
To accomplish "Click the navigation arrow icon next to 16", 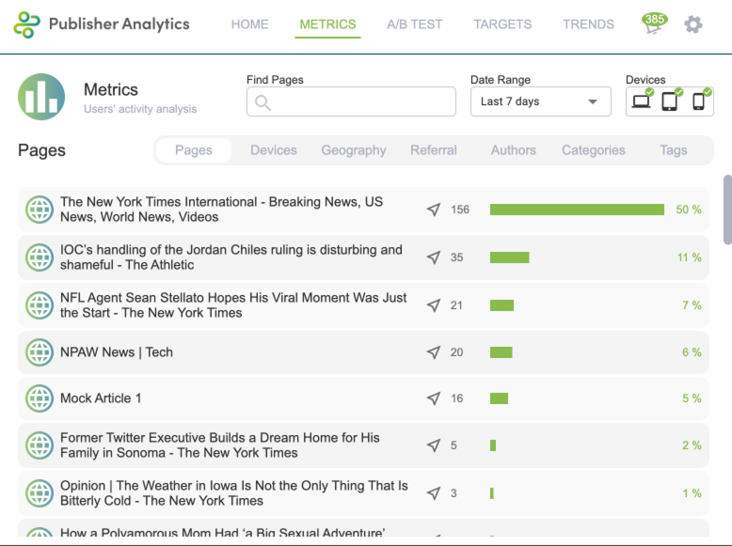I will (x=434, y=398).
